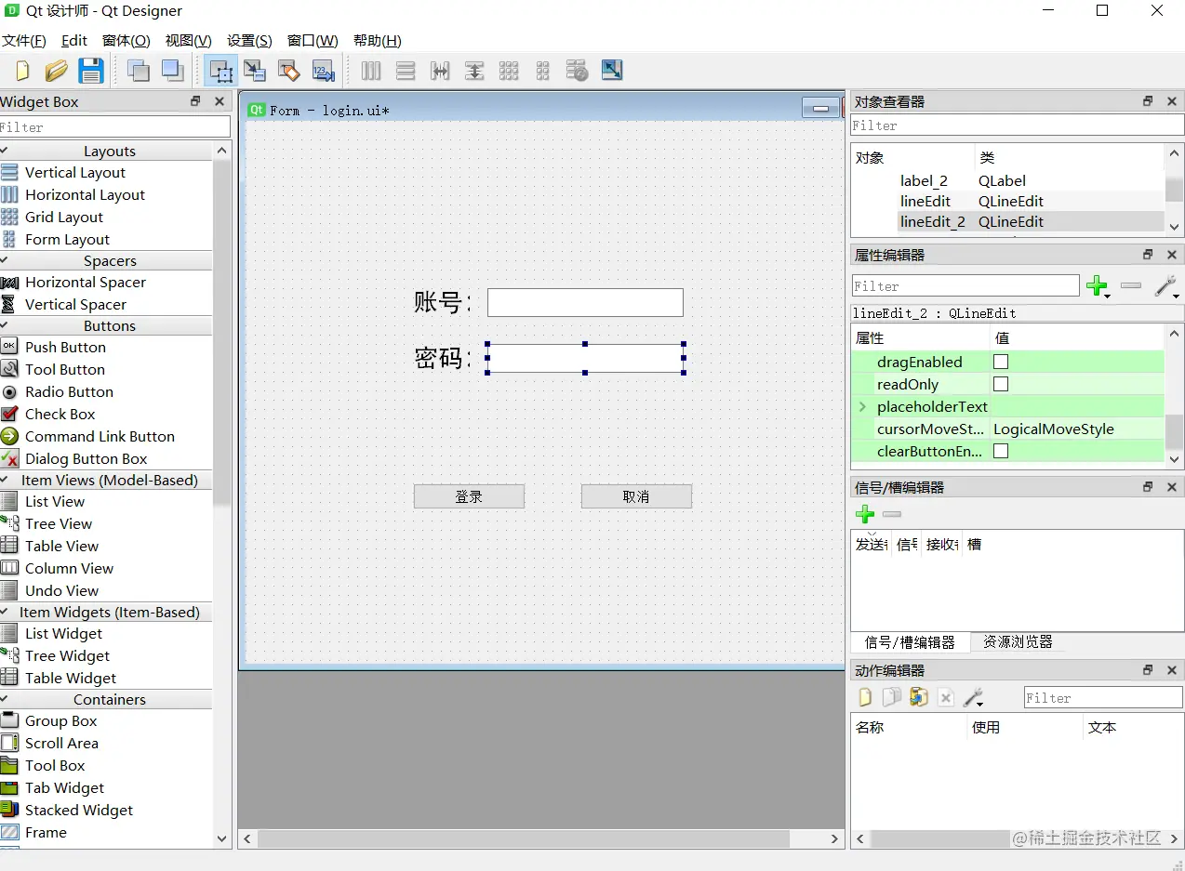Screen dimensions: 1185x871
Task: Apply Lay Out Vertically in Splitter
Action: point(474,71)
